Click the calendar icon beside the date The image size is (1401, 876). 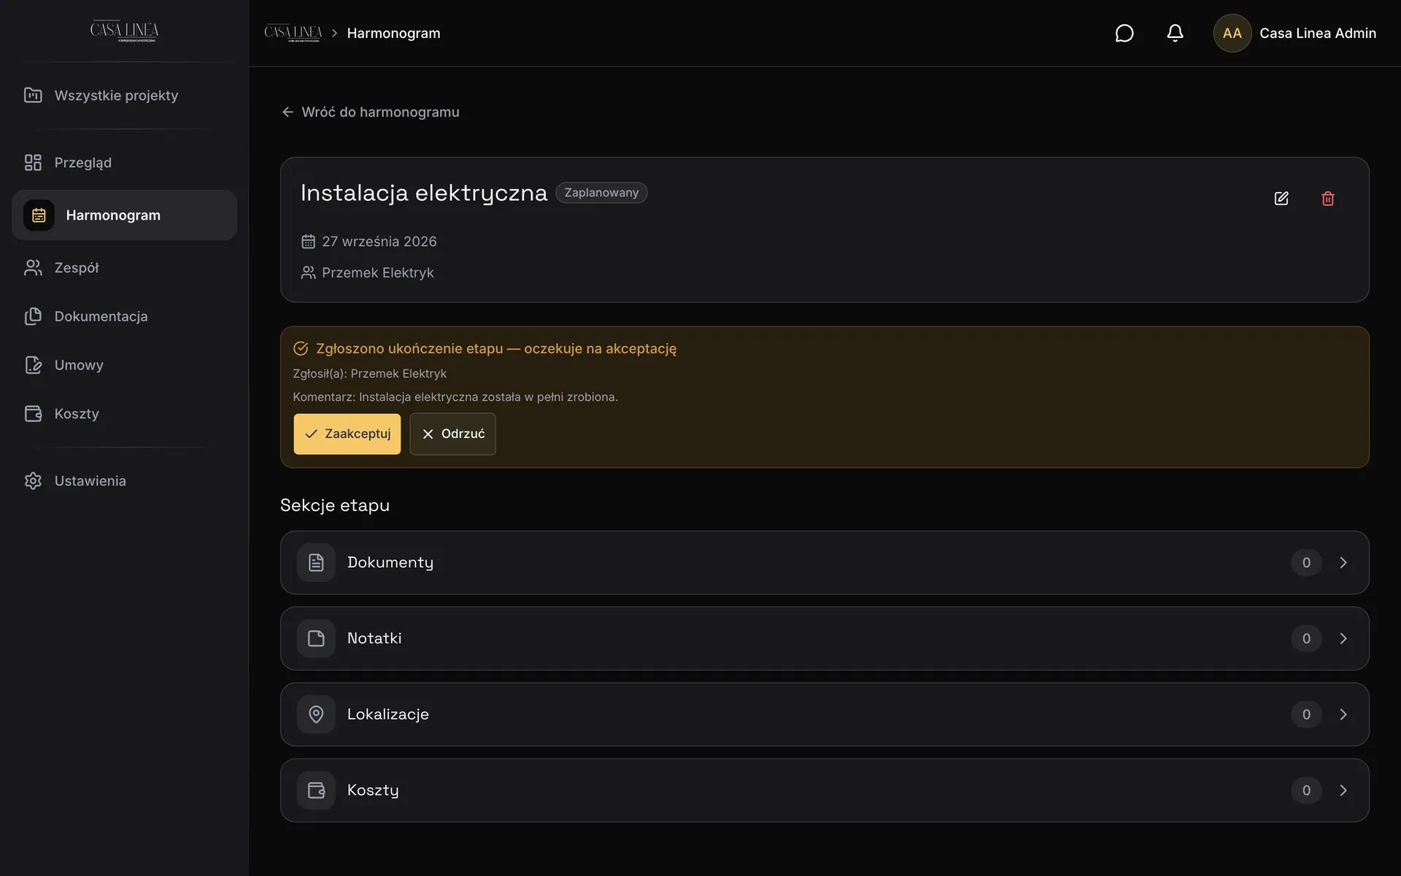pos(308,242)
